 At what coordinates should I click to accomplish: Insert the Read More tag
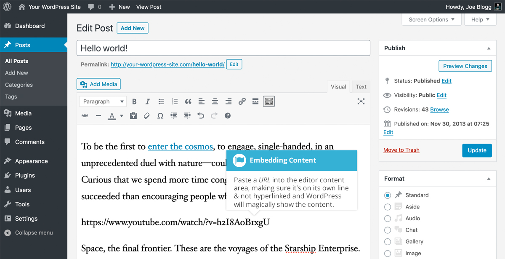[x=255, y=101]
